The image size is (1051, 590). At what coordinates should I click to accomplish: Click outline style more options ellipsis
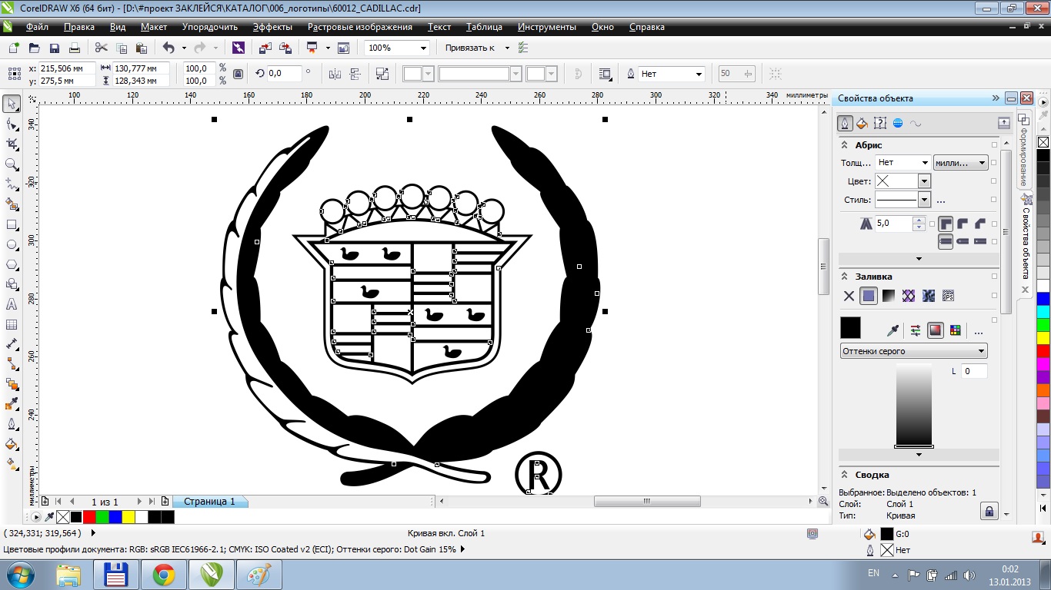tap(940, 201)
